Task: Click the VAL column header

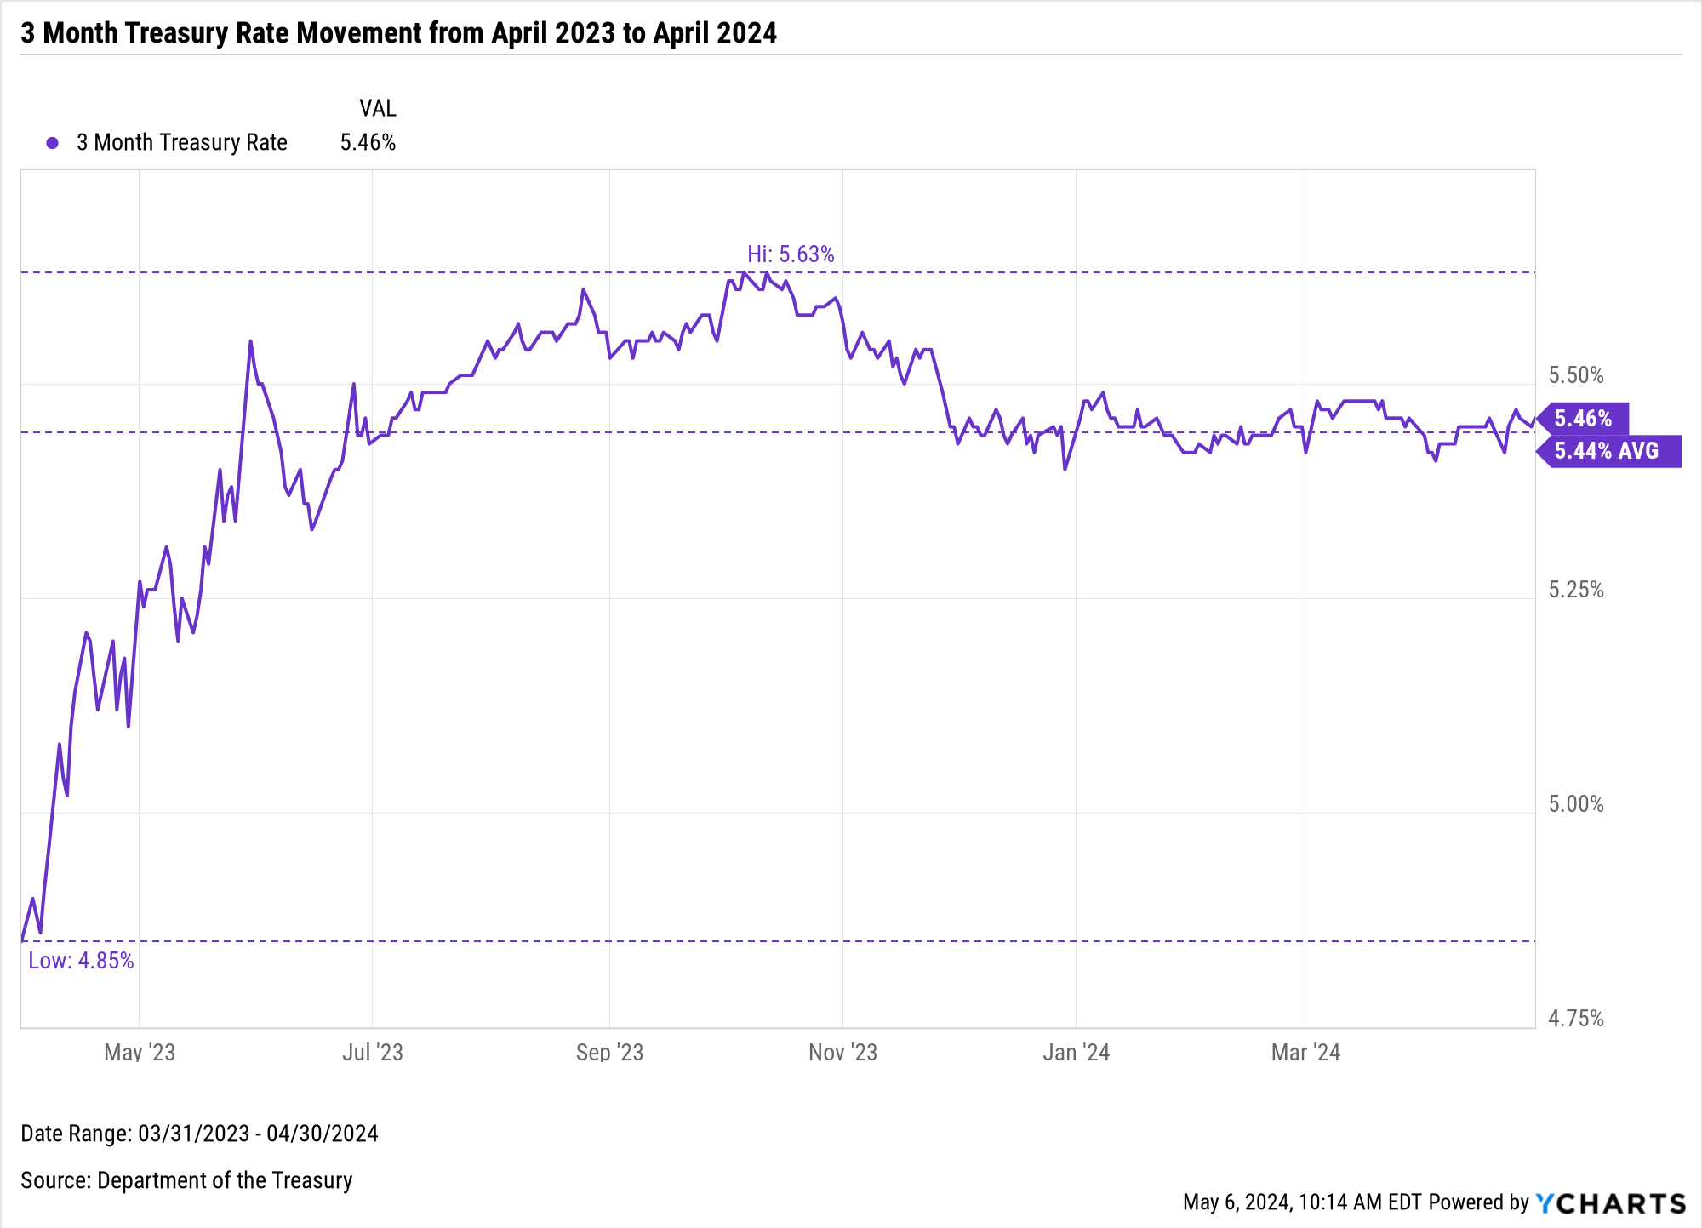Action: pyautogui.click(x=377, y=108)
